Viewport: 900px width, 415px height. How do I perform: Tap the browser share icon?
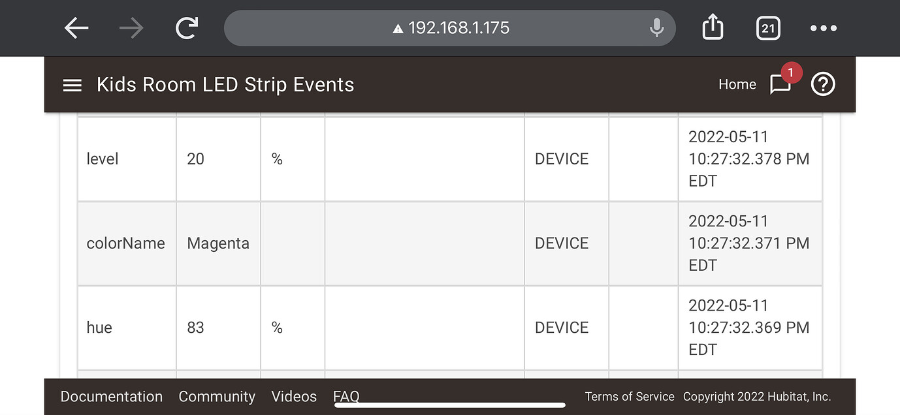[x=713, y=28]
